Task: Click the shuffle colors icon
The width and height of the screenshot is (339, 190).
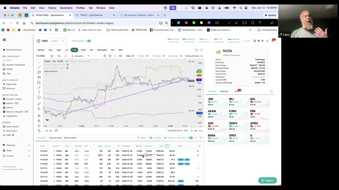Action: point(217,23)
